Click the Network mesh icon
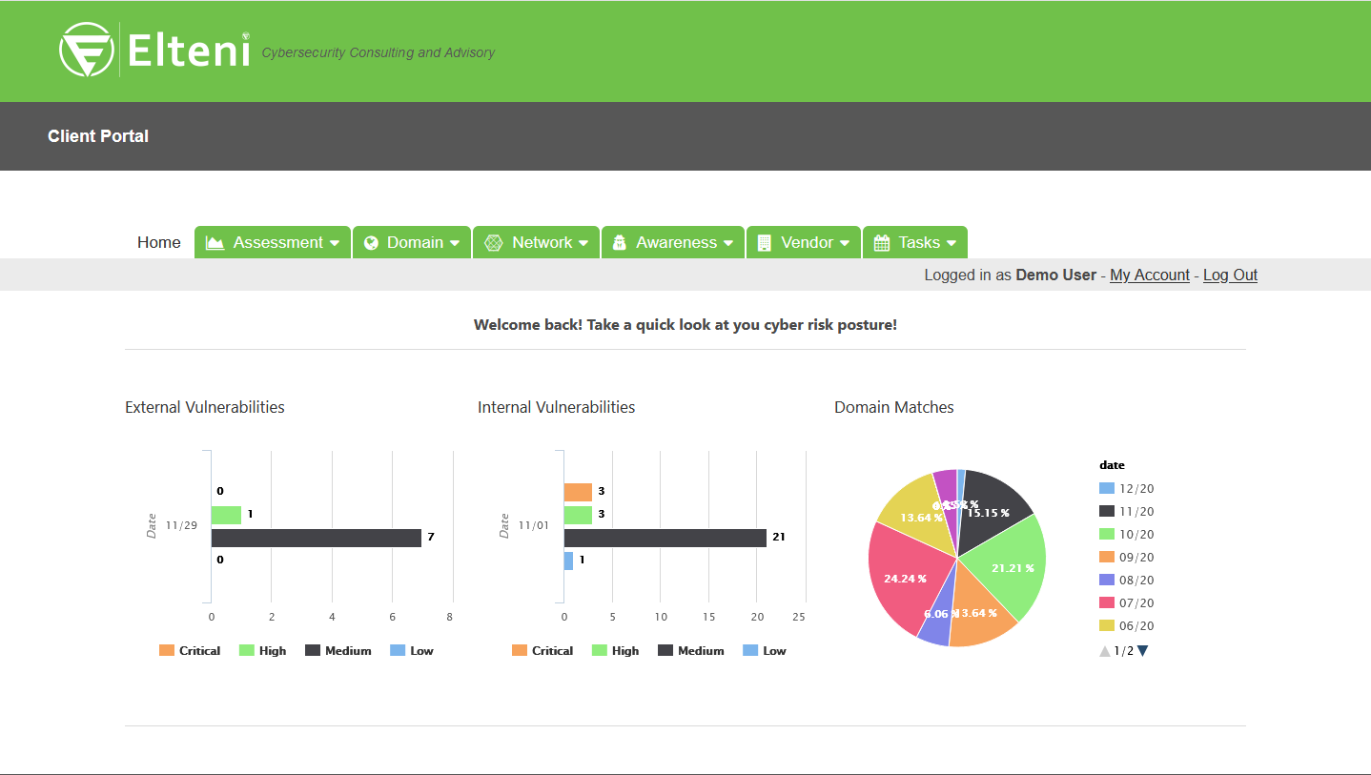The width and height of the screenshot is (1371, 775). [493, 243]
